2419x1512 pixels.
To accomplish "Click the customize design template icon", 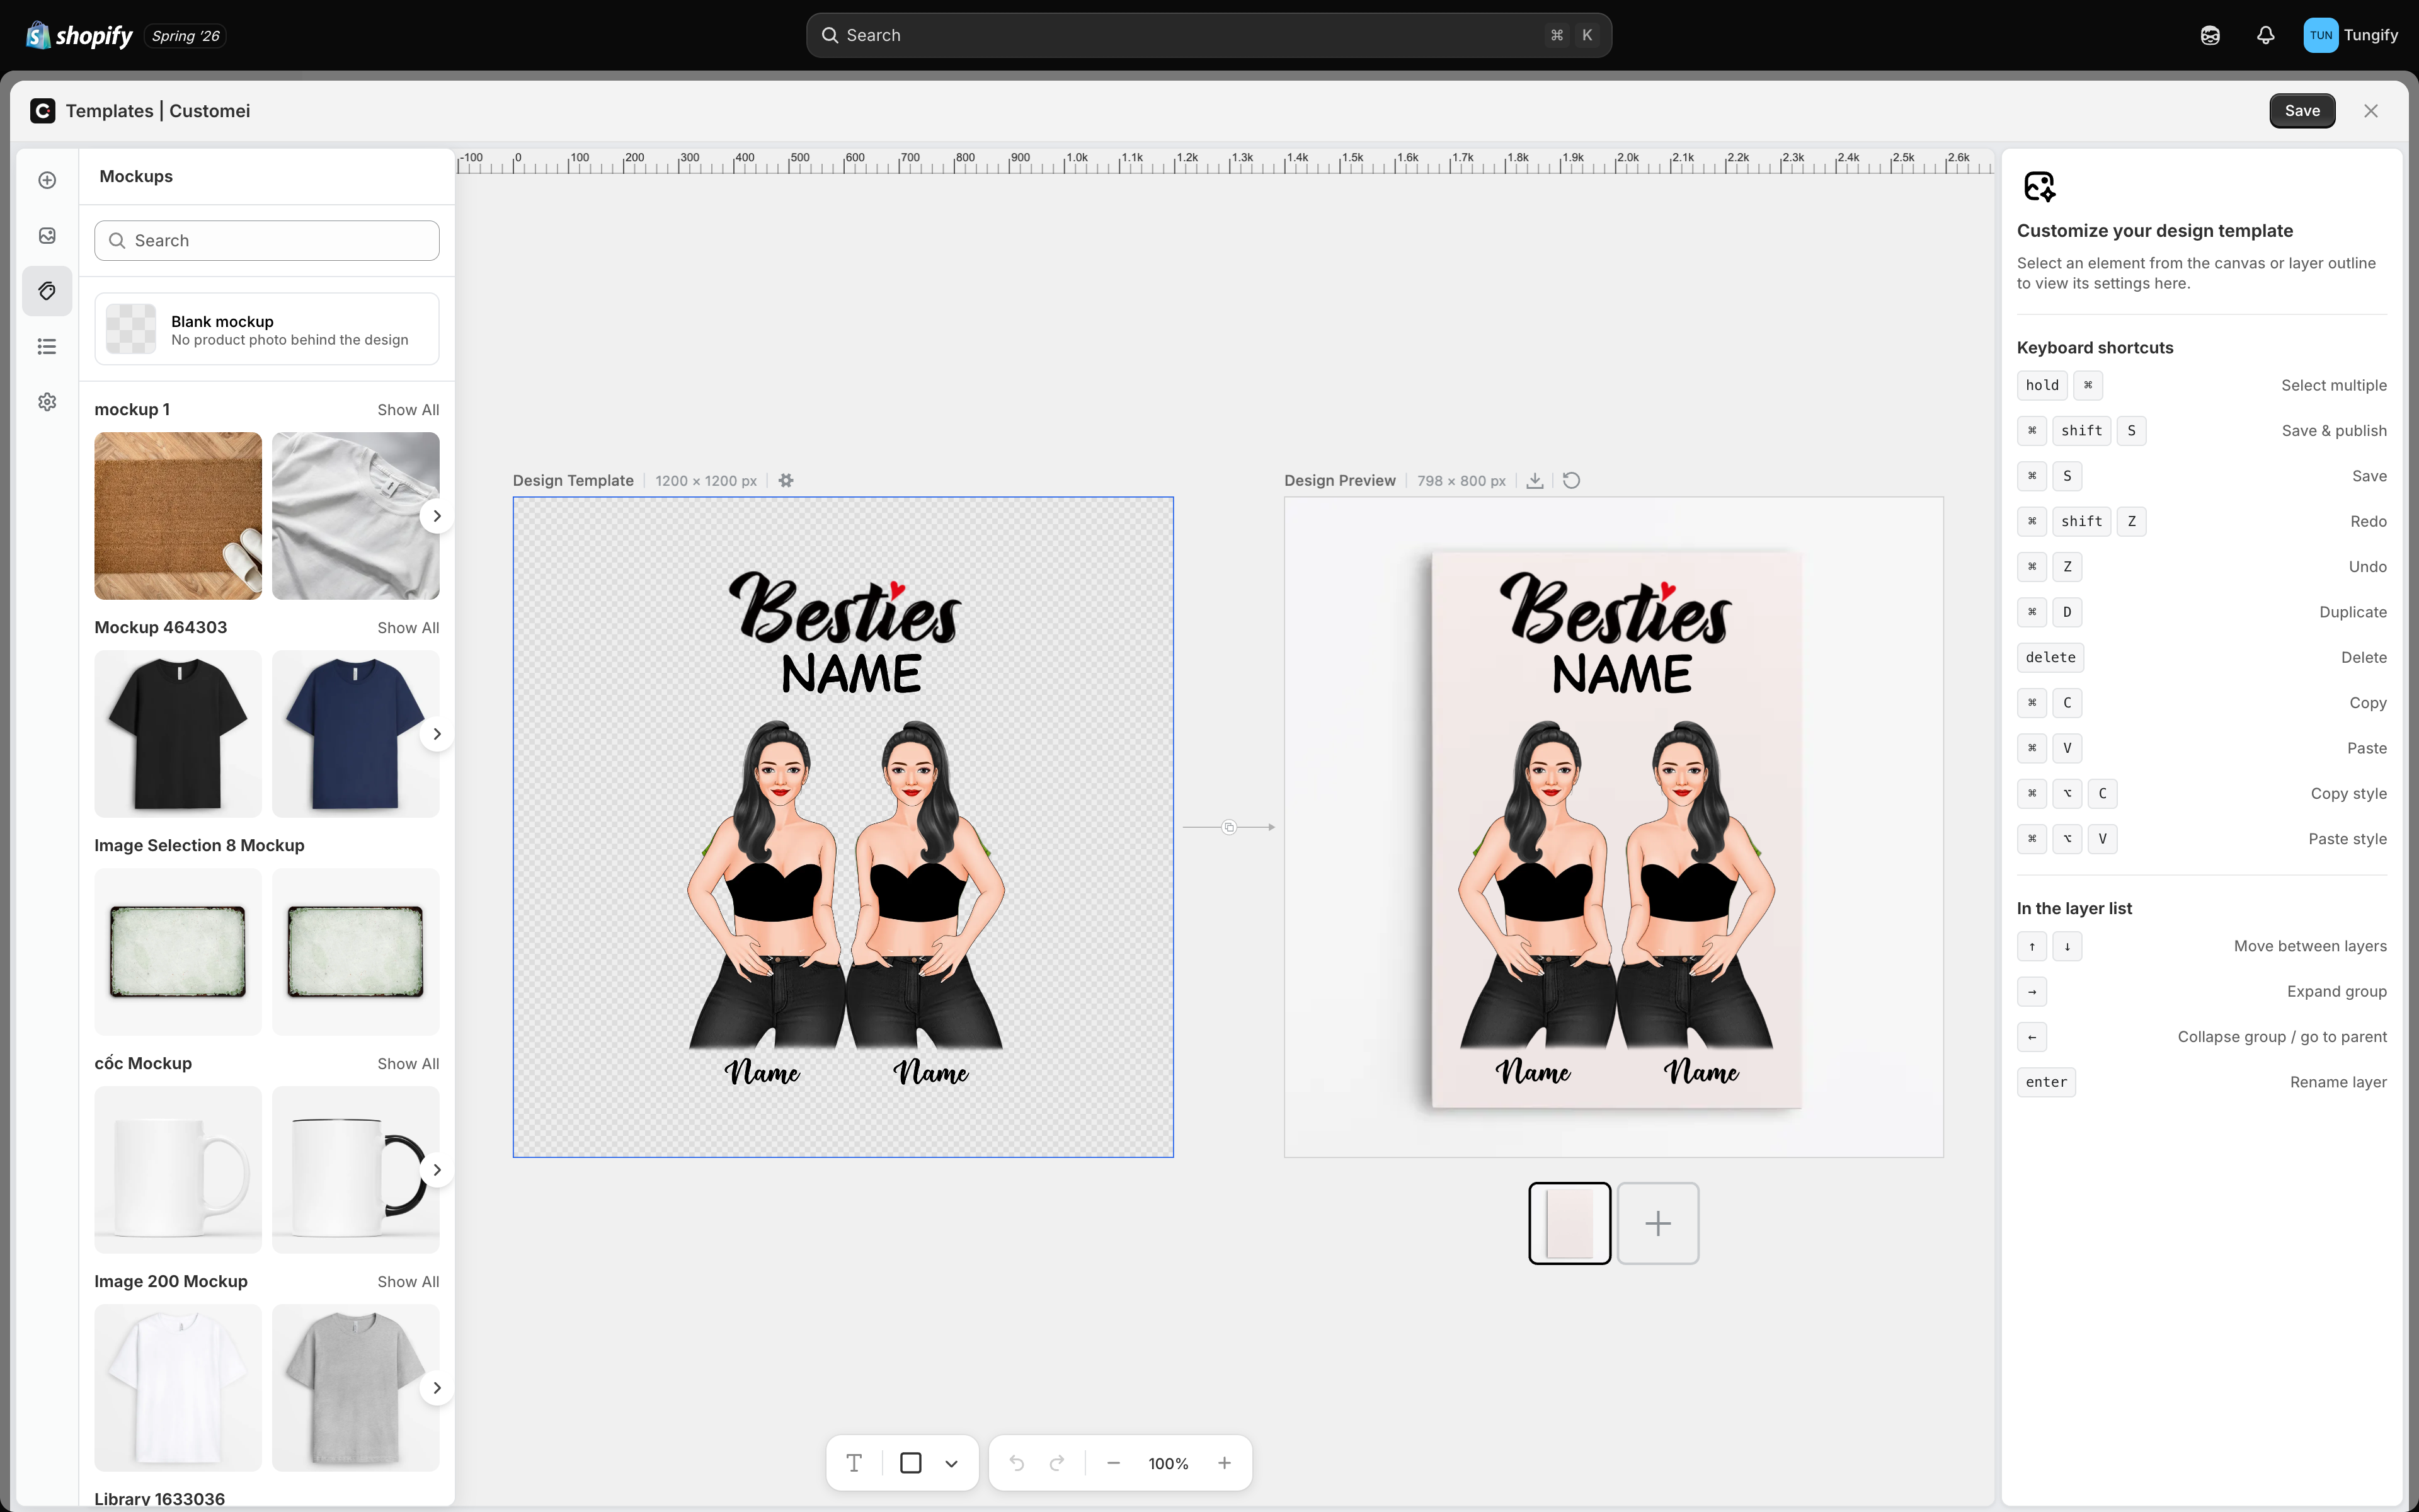I will (x=2039, y=186).
